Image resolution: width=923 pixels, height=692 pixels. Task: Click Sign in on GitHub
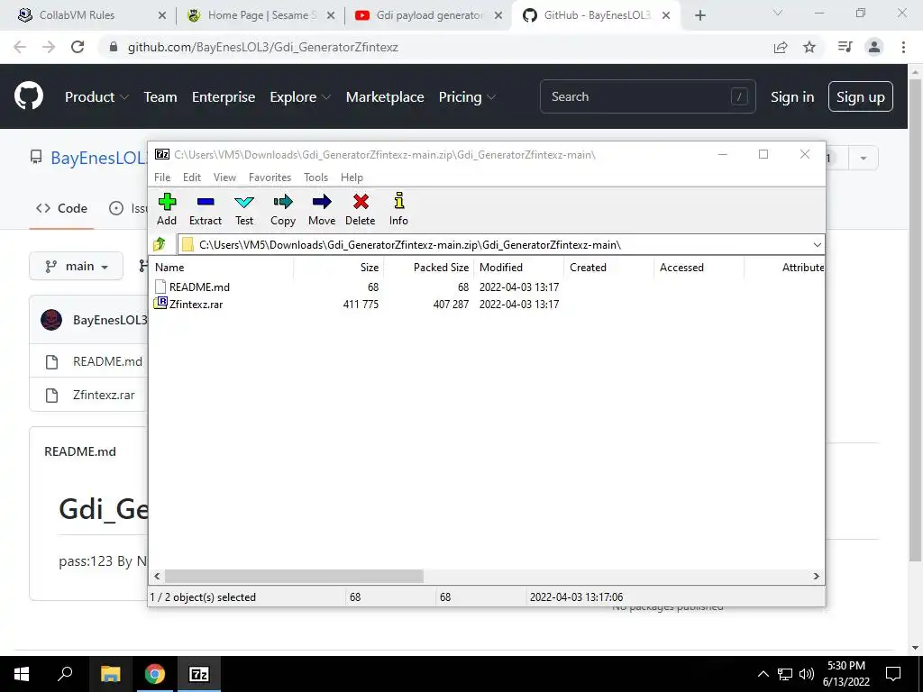792,97
